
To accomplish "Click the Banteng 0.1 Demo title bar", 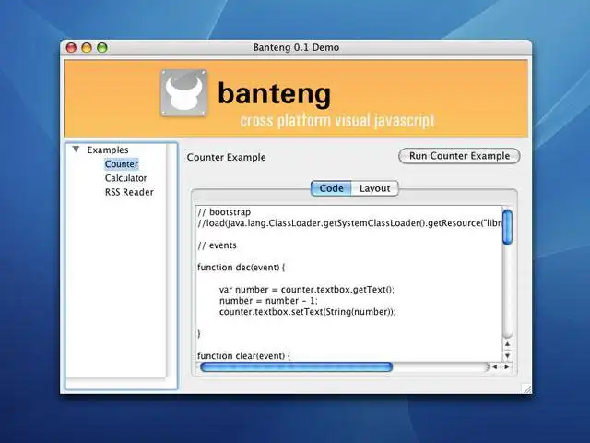I will [296, 47].
